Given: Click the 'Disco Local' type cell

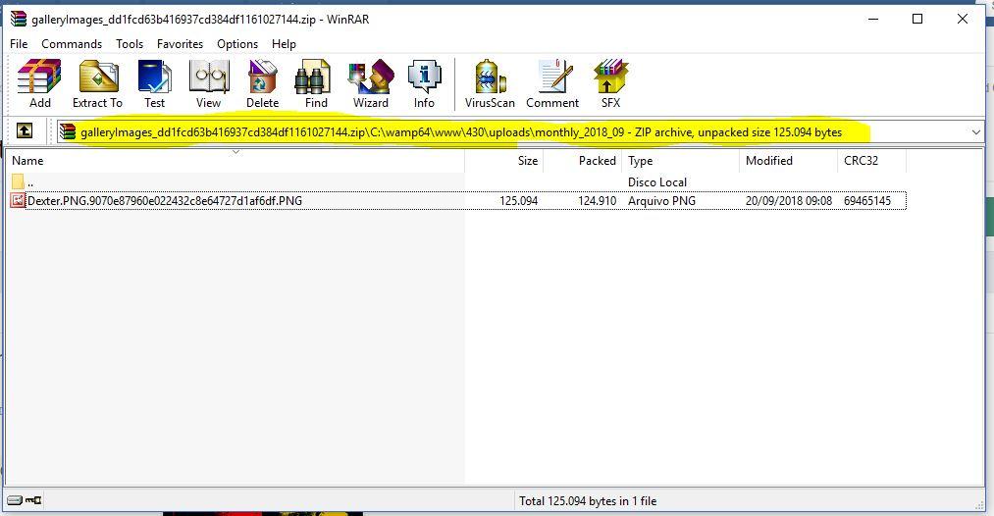Looking at the screenshot, I should pyautogui.click(x=657, y=181).
